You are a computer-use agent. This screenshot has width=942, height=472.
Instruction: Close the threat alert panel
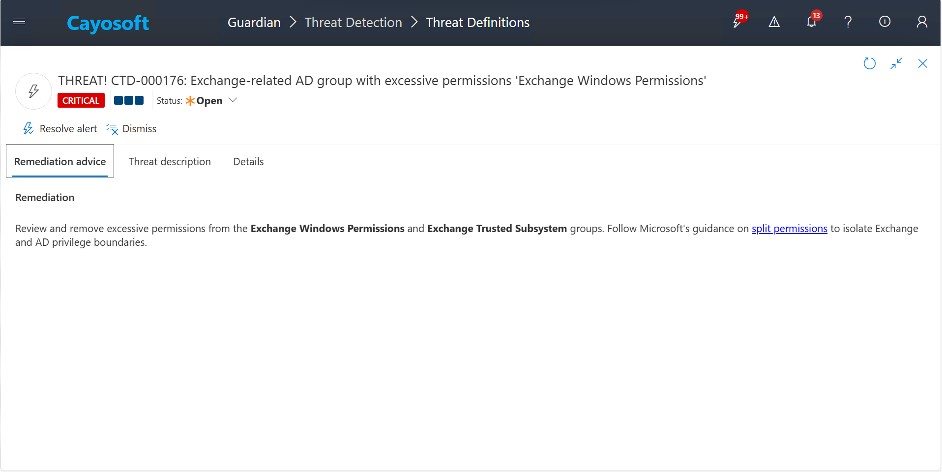click(922, 63)
